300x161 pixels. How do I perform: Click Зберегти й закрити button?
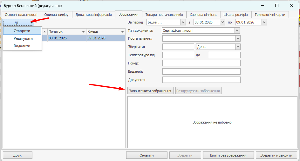(x=276, y=155)
